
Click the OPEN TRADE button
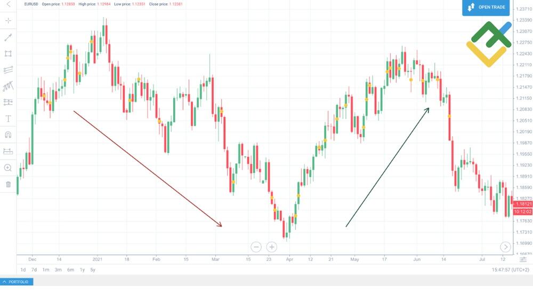pos(486,7)
